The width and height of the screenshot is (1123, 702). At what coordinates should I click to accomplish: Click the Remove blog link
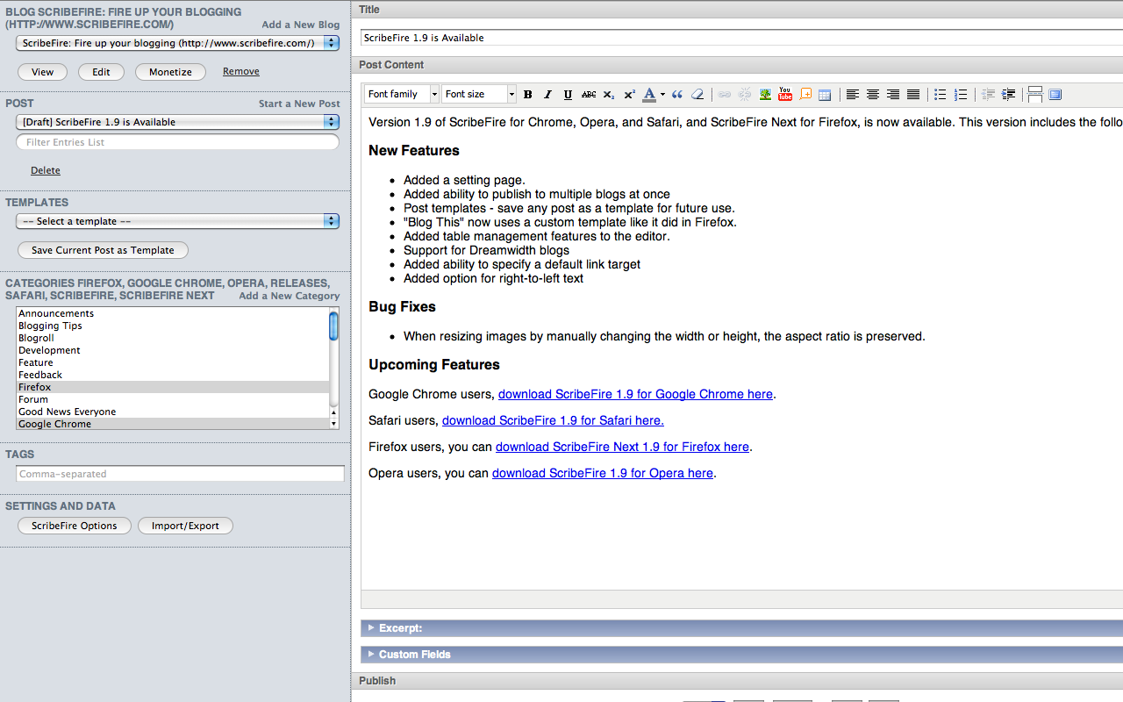tap(241, 71)
